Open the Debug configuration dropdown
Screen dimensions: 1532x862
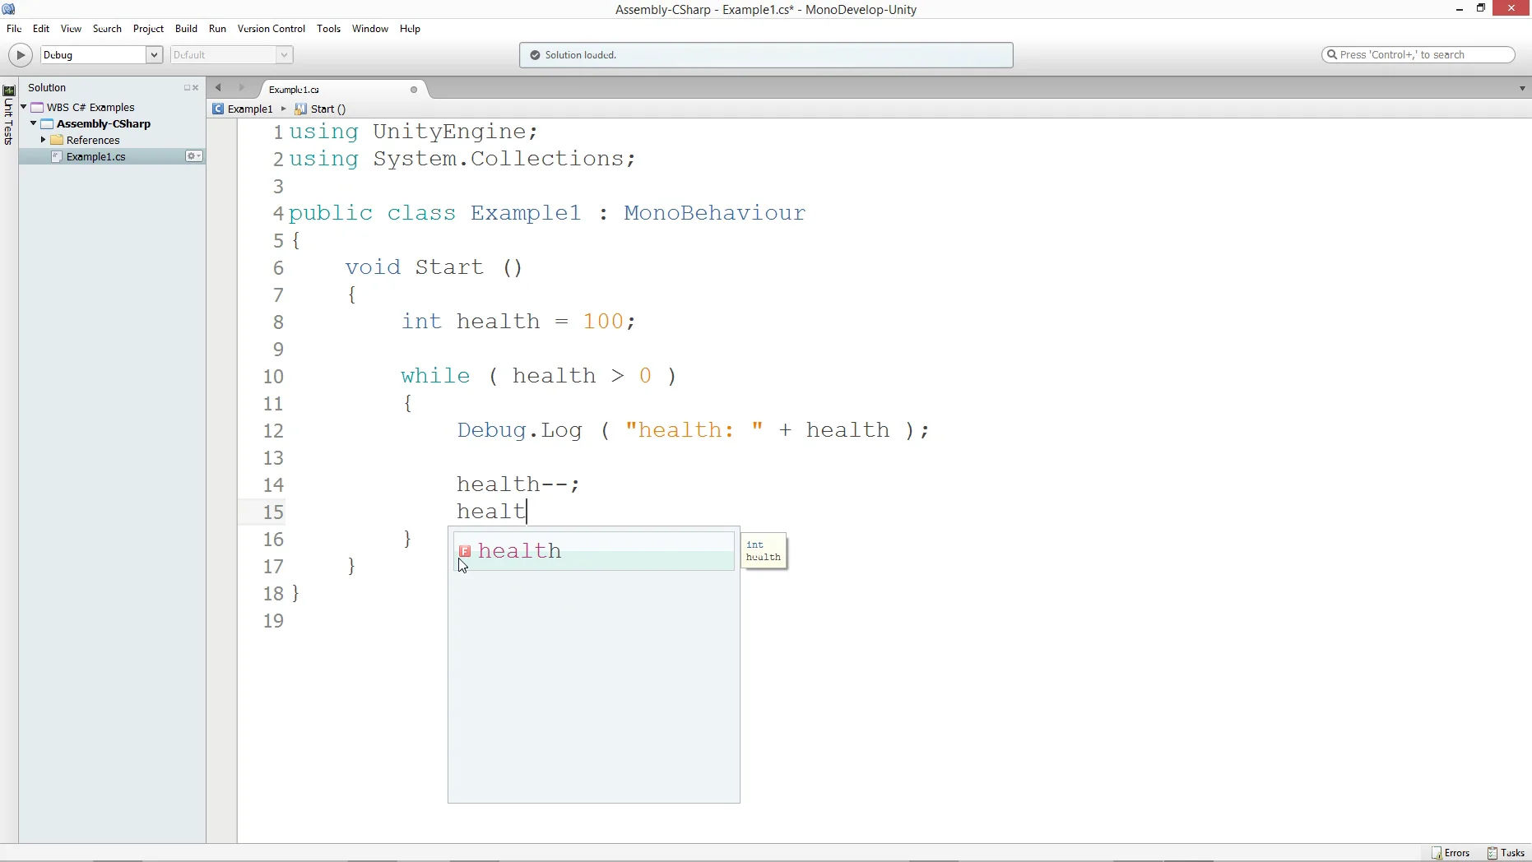pos(102,55)
